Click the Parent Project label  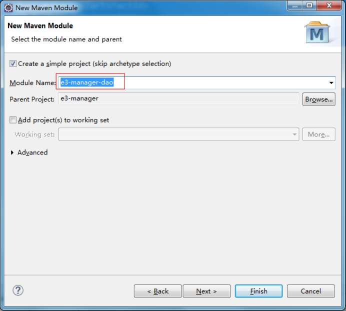(32, 99)
